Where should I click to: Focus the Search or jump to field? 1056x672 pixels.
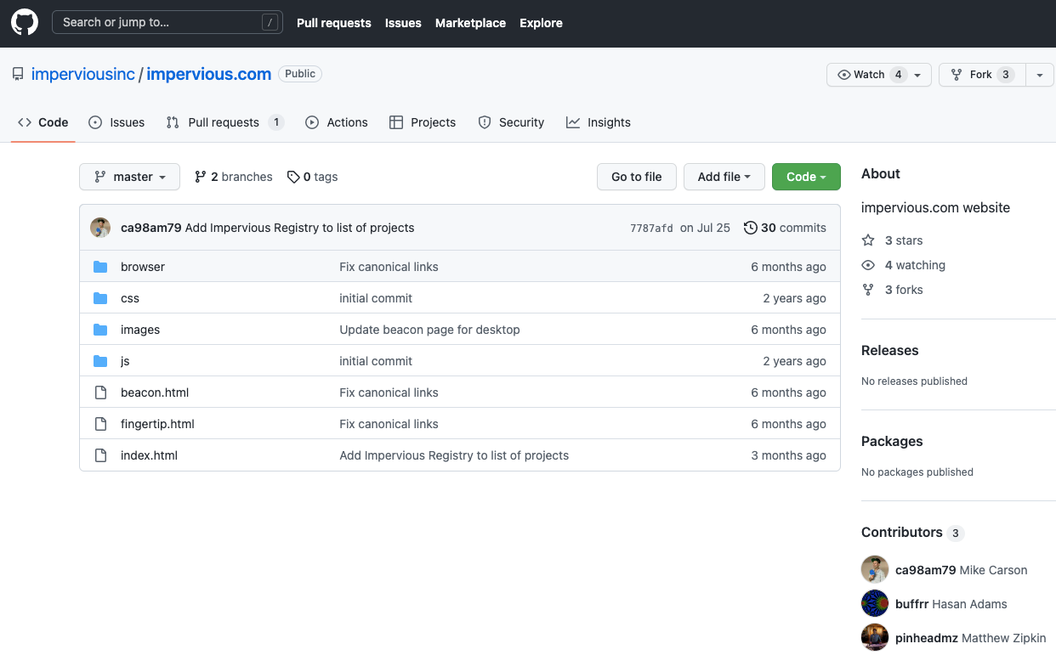(167, 22)
